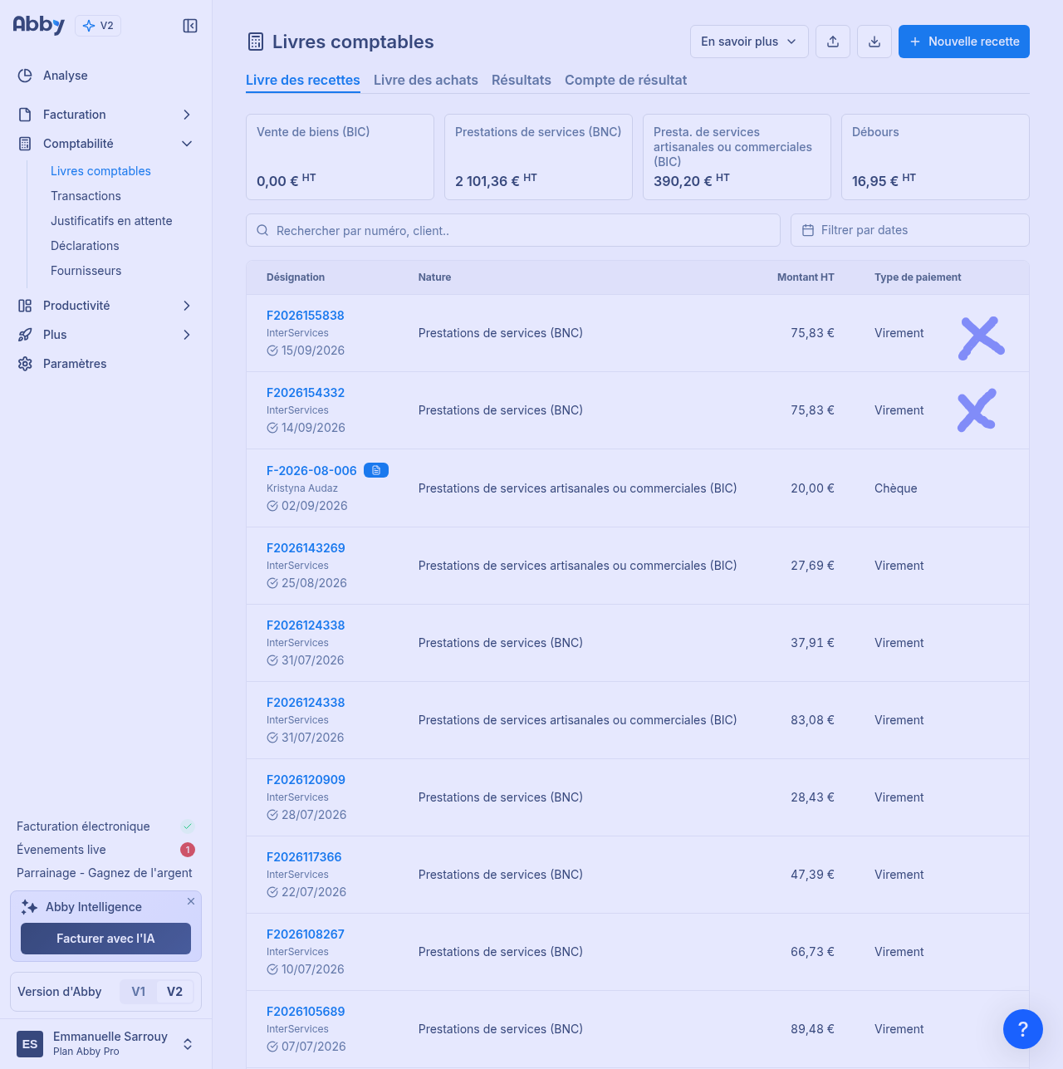Click the upload icon button in header
The height and width of the screenshot is (1069, 1063).
pyautogui.click(x=833, y=42)
